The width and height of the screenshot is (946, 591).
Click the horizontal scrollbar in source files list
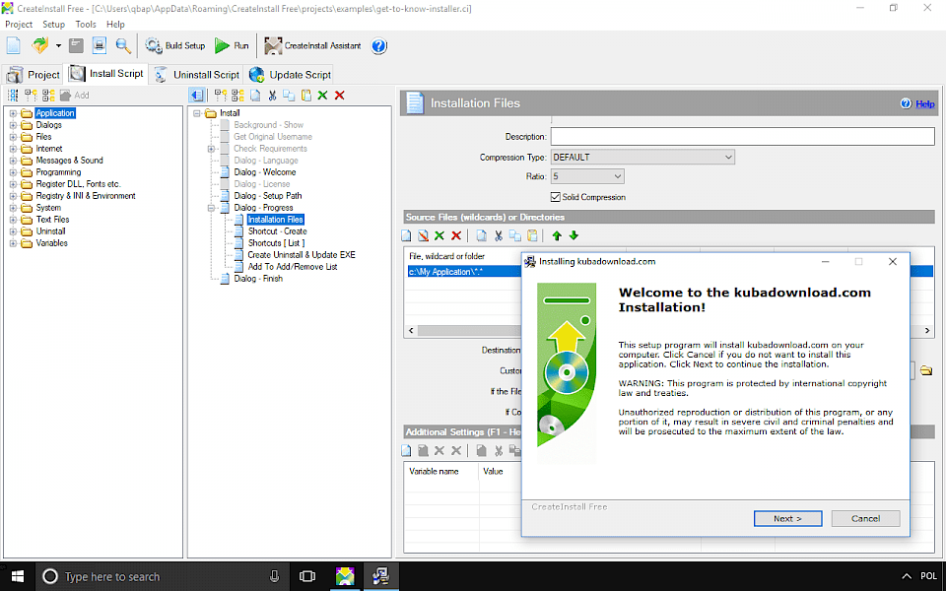coord(469,331)
